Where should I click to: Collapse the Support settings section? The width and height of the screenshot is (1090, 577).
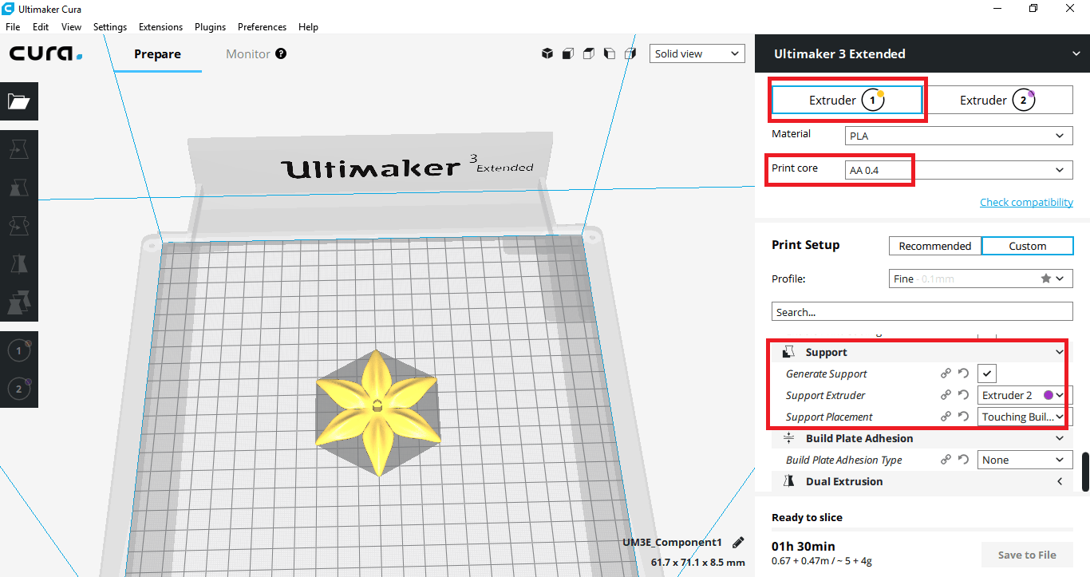[1059, 352]
